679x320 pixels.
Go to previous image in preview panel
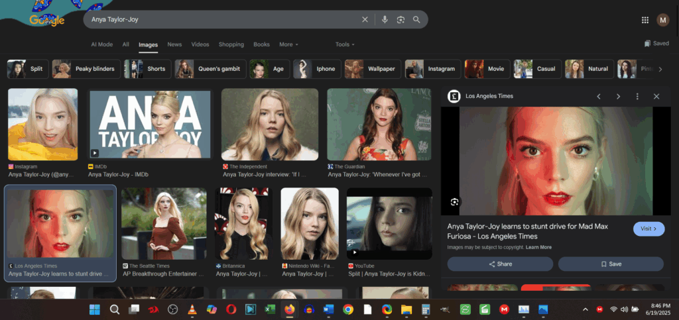pos(599,97)
